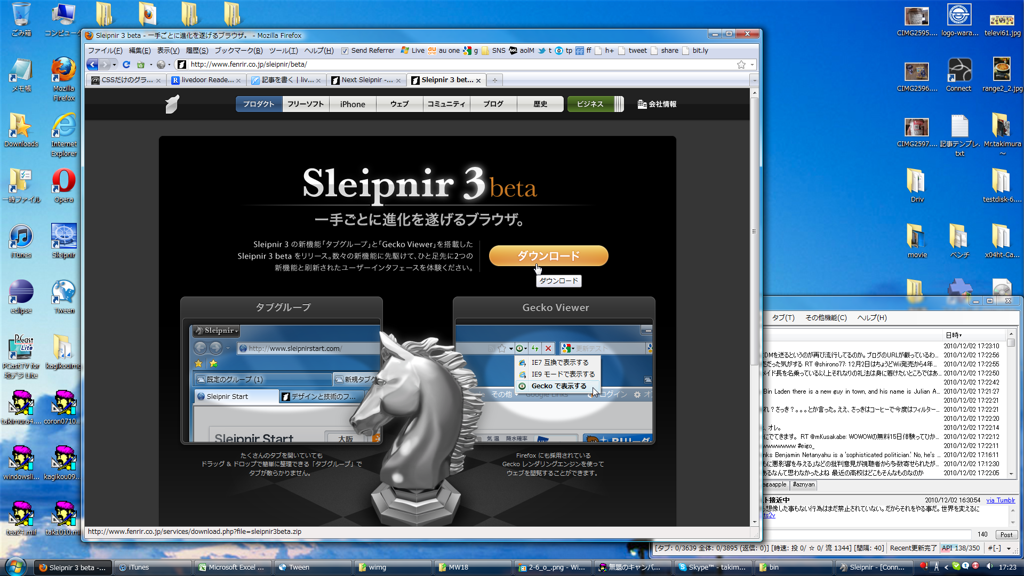The image size is (1024, 576).
Task: Open the back/forward history dropdown arrow
Action: pyautogui.click(x=114, y=65)
